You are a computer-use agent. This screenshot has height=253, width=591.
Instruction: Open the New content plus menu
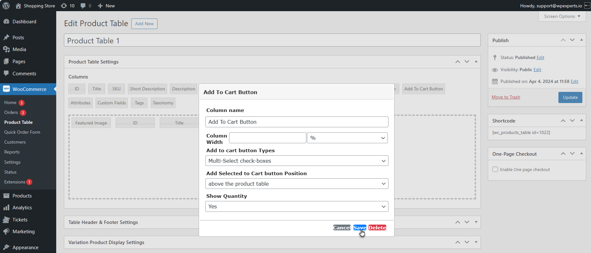[106, 6]
